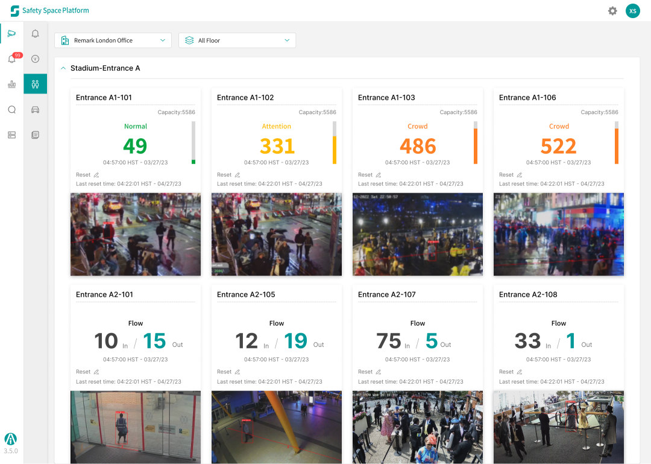Open notifications bell with 99 badge

coord(11,59)
